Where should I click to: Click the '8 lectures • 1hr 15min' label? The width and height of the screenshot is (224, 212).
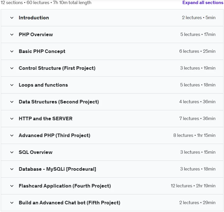tap(194, 135)
